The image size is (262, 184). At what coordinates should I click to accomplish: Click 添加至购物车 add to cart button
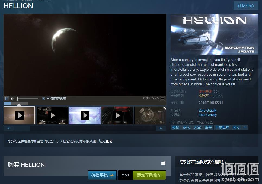149,175
